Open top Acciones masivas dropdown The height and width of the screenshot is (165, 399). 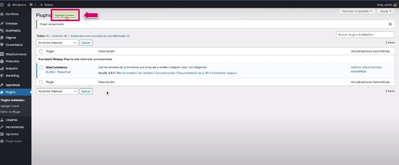(x=57, y=43)
